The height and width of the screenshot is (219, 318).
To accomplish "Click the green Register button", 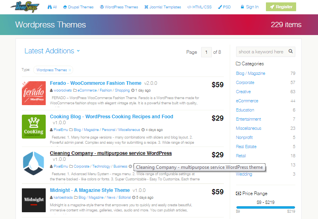I will pos(281,7).
